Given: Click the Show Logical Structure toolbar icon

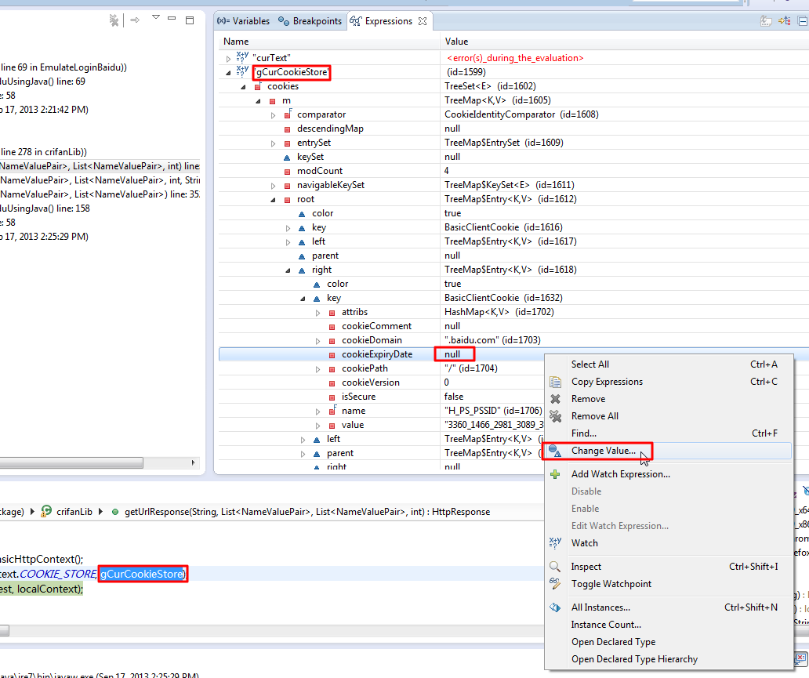Looking at the screenshot, I should (x=784, y=21).
